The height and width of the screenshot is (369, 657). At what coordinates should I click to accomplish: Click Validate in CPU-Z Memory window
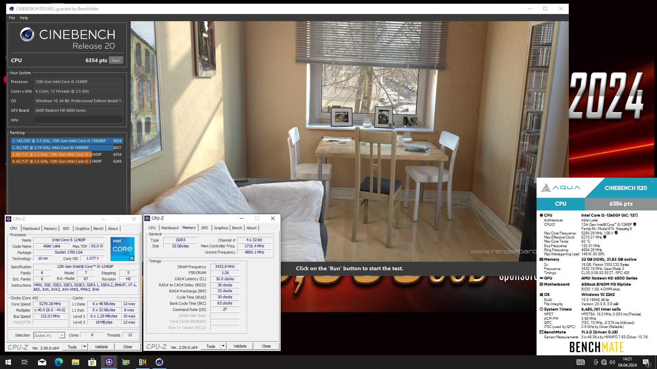240,346
